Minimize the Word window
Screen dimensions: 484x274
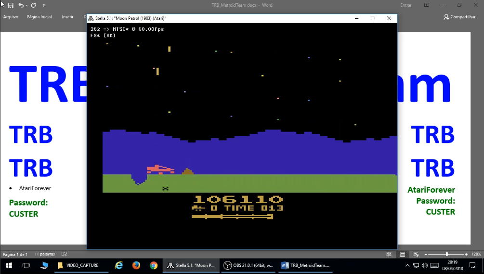pyautogui.click(x=443, y=5)
